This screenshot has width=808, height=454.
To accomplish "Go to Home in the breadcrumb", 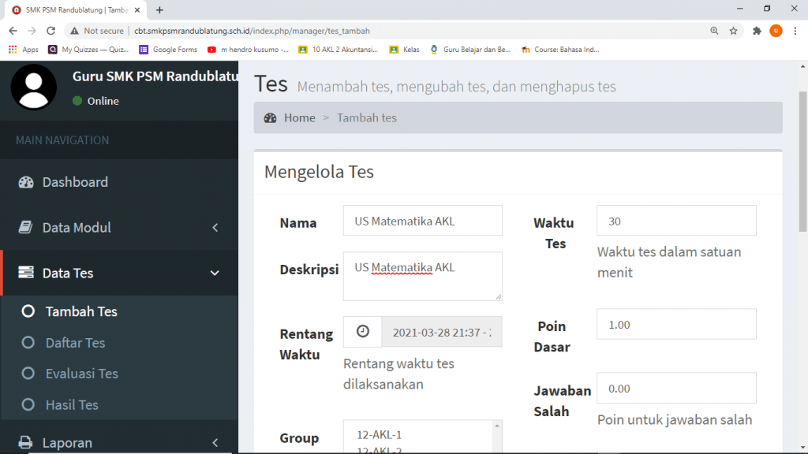I will click(299, 118).
